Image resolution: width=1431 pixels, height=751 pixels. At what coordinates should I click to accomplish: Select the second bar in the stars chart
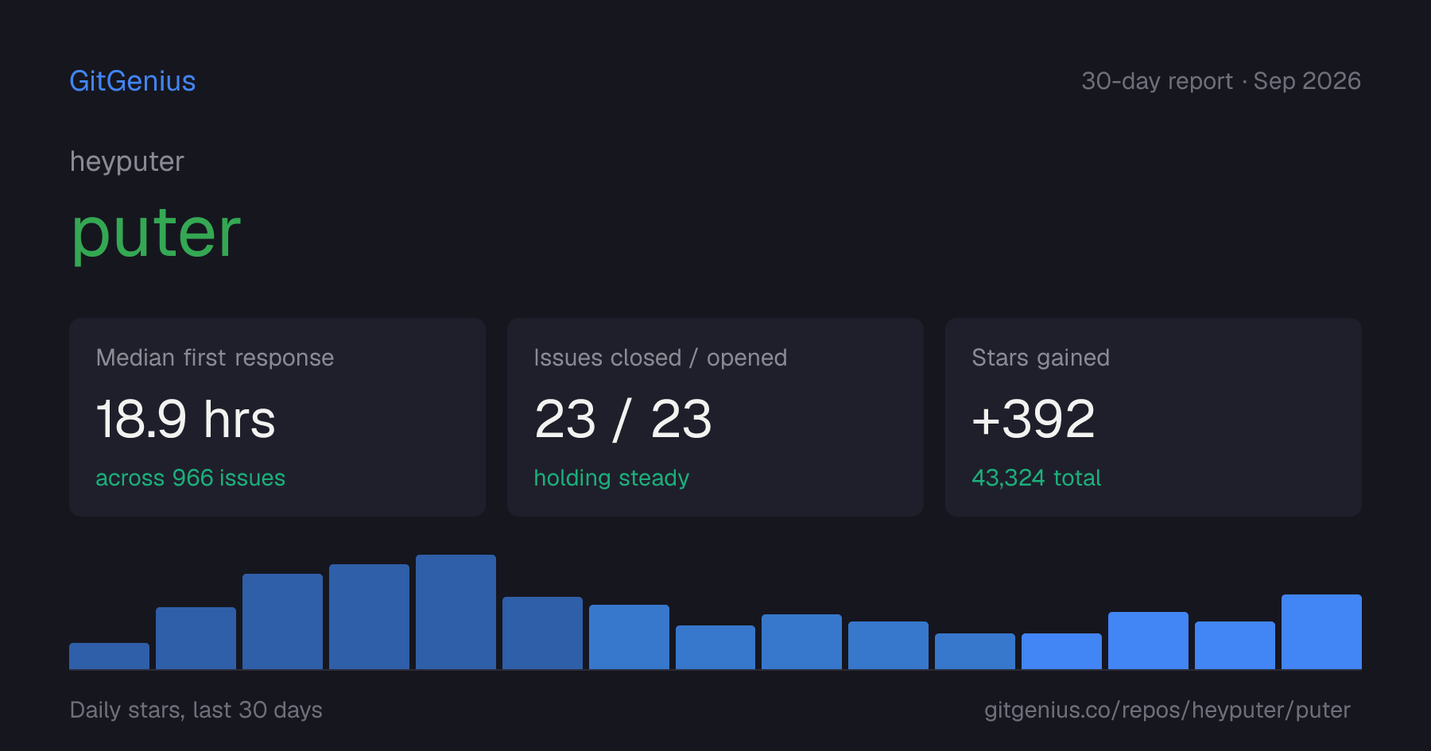pos(196,638)
